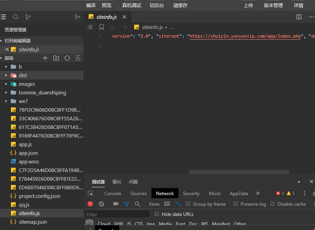Collapse the sidebar panel icon
The height and width of the screenshot is (230, 315).
coord(78,17)
